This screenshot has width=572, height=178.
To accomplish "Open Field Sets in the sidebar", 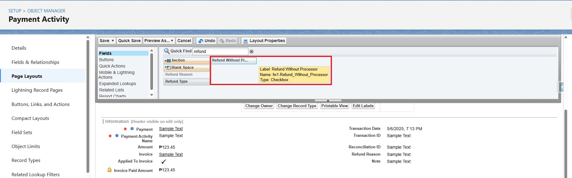I will pyautogui.click(x=22, y=133).
